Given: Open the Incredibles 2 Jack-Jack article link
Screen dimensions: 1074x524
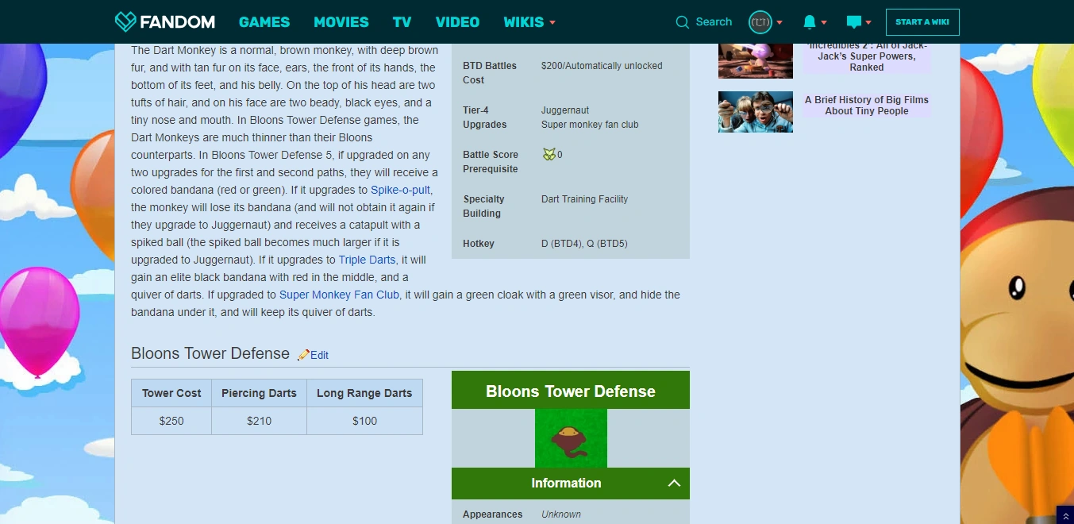Looking at the screenshot, I should pyautogui.click(x=866, y=56).
